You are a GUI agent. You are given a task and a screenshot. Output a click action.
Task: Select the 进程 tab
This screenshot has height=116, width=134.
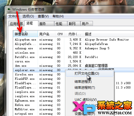pyautogui.click(x=31, y=23)
